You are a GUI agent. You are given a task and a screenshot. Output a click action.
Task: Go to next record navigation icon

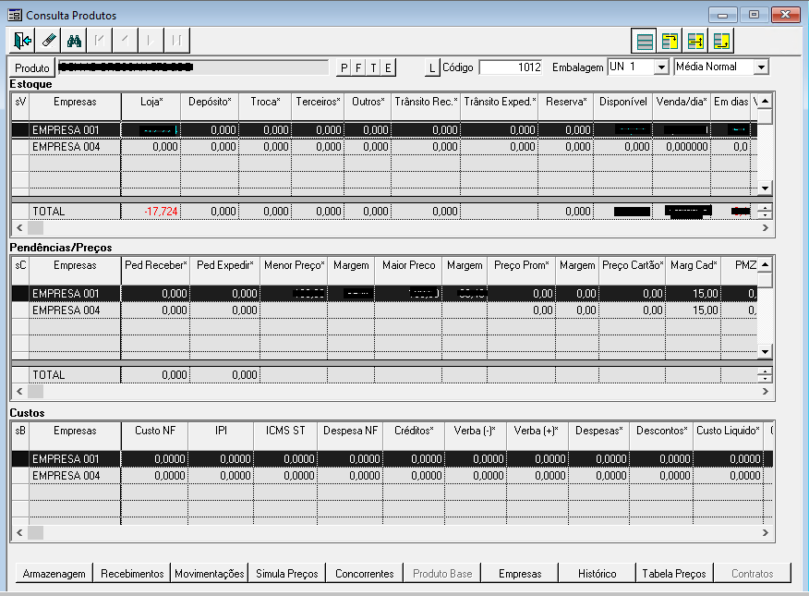tap(151, 41)
